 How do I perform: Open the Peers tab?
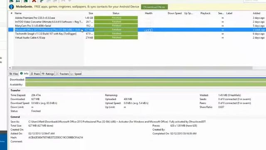tap(35, 74)
